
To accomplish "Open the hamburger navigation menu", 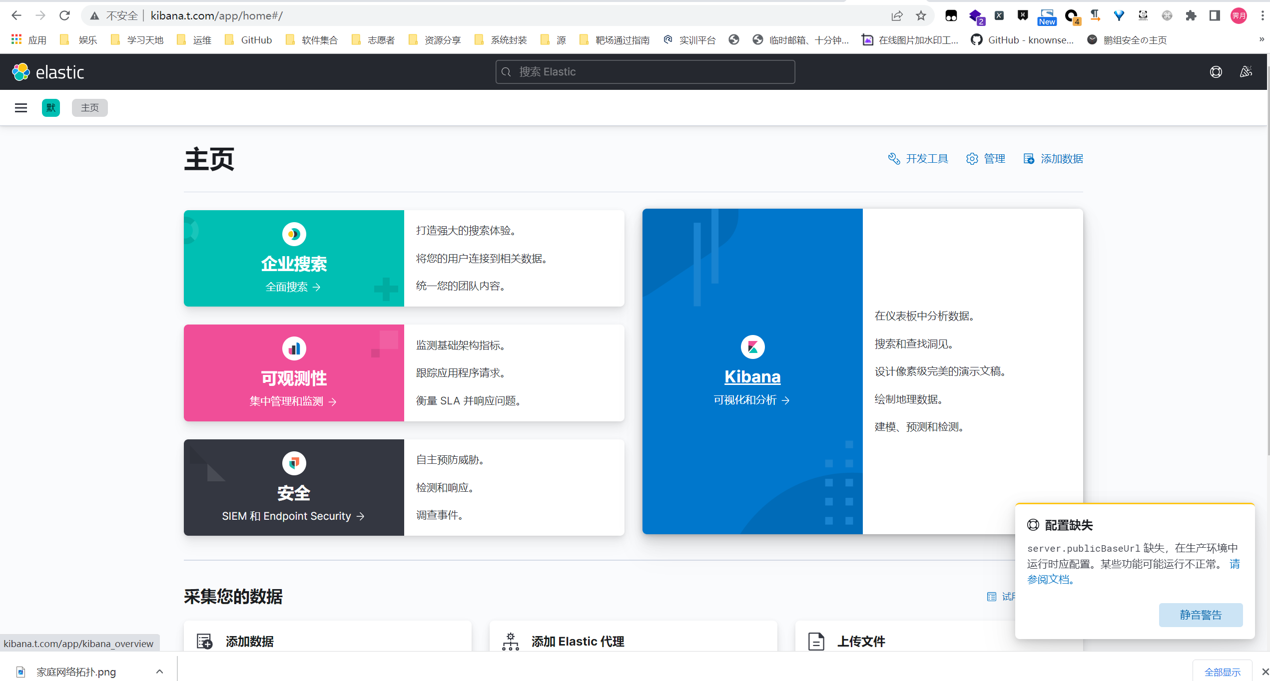I will pos(21,108).
